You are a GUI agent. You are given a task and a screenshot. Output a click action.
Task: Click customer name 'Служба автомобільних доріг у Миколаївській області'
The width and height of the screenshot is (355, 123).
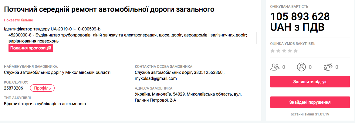tap(57, 72)
